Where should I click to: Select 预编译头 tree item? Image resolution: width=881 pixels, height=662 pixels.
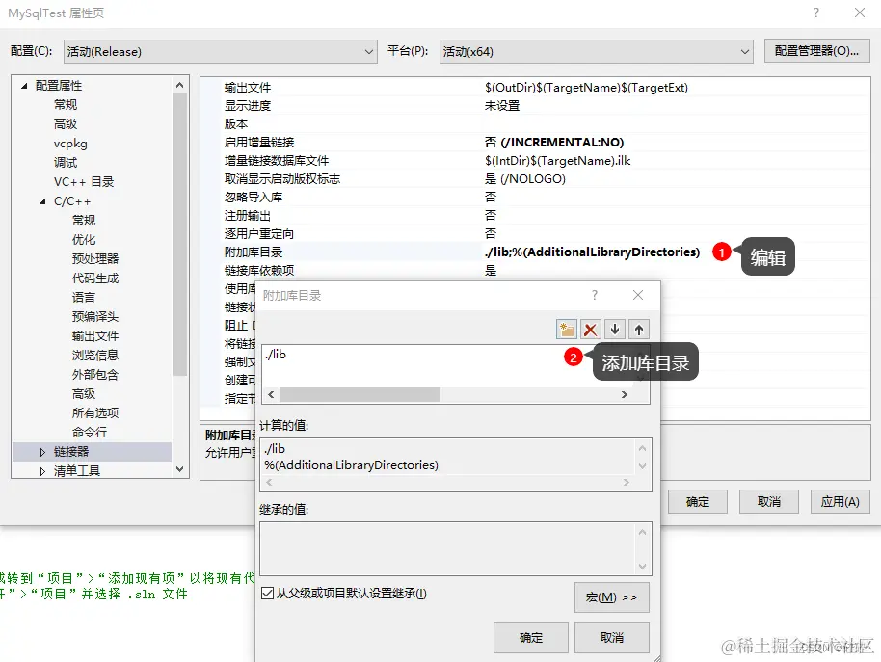coord(95,317)
